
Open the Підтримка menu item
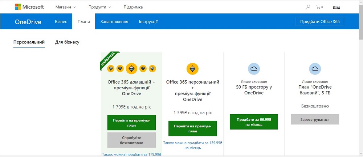point(133,7)
